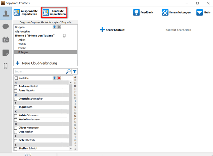Open the Notes section in sidebar
213x156 pixels.
[x=6, y=53]
